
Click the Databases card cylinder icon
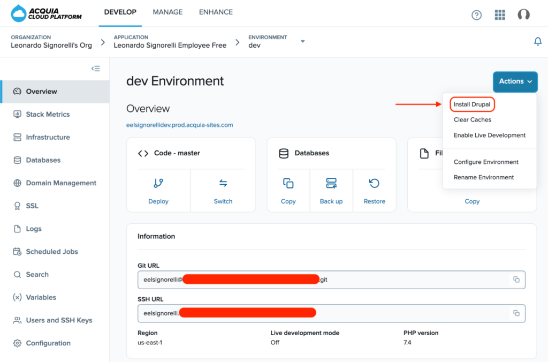pyautogui.click(x=284, y=153)
